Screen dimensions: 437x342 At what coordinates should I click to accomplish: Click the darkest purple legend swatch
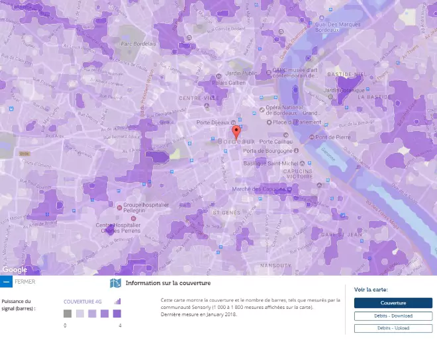(117, 314)
